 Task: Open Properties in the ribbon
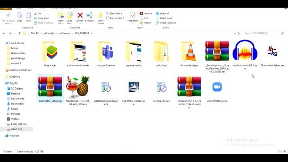(133, 18)
